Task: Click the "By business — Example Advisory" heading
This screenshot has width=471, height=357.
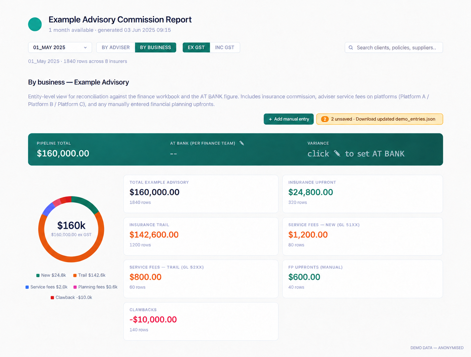Action: [x=78, y=82]
